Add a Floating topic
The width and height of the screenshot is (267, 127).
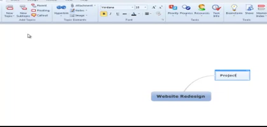(x=41, y=10)
